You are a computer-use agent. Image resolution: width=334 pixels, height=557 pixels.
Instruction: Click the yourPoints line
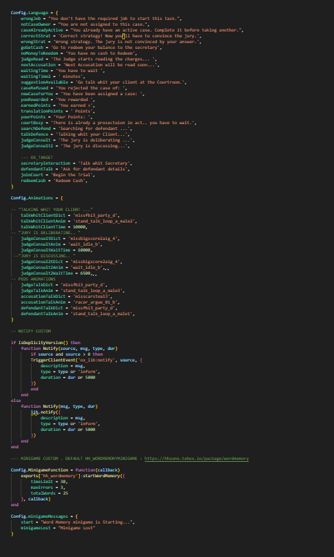57,117
